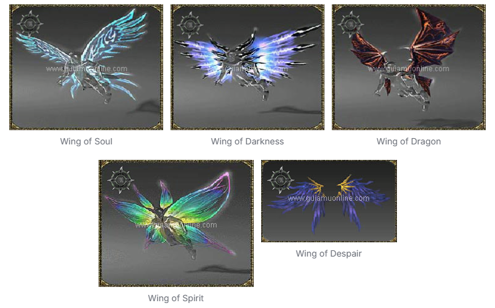Image resolution: width=495 pixels, height=308 pixels.
Task: Click the Wing of Darkness caption
Action: tap(247, 141)
